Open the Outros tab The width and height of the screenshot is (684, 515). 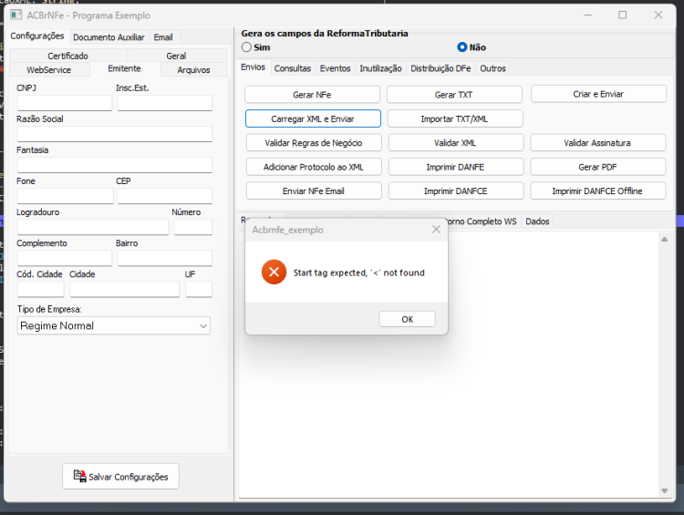click(492, 68)
